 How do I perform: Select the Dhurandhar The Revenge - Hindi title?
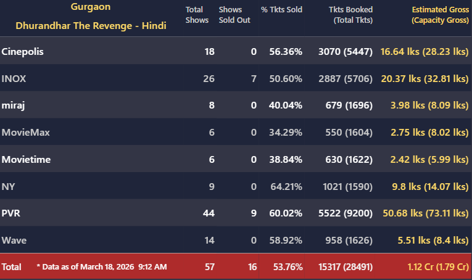(91, 26)
